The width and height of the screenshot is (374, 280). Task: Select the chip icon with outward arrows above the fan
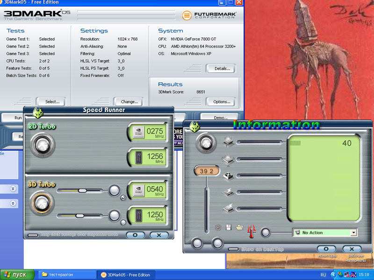(x=228, y=160)
